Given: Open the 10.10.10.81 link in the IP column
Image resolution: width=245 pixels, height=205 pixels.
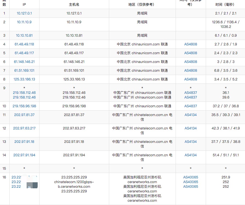Looking at the screenshot, I should tap(24, 35).
